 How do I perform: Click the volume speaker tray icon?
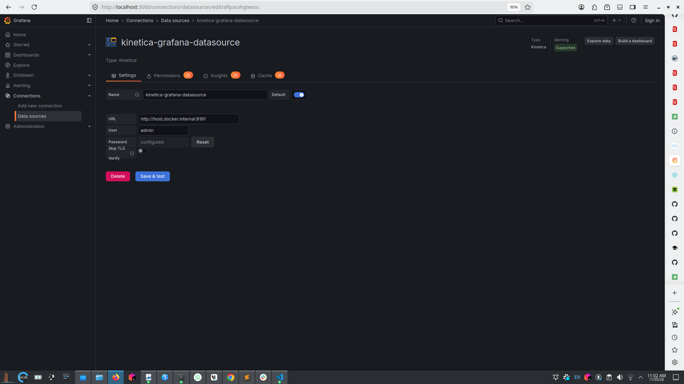[x=620, y=377]
